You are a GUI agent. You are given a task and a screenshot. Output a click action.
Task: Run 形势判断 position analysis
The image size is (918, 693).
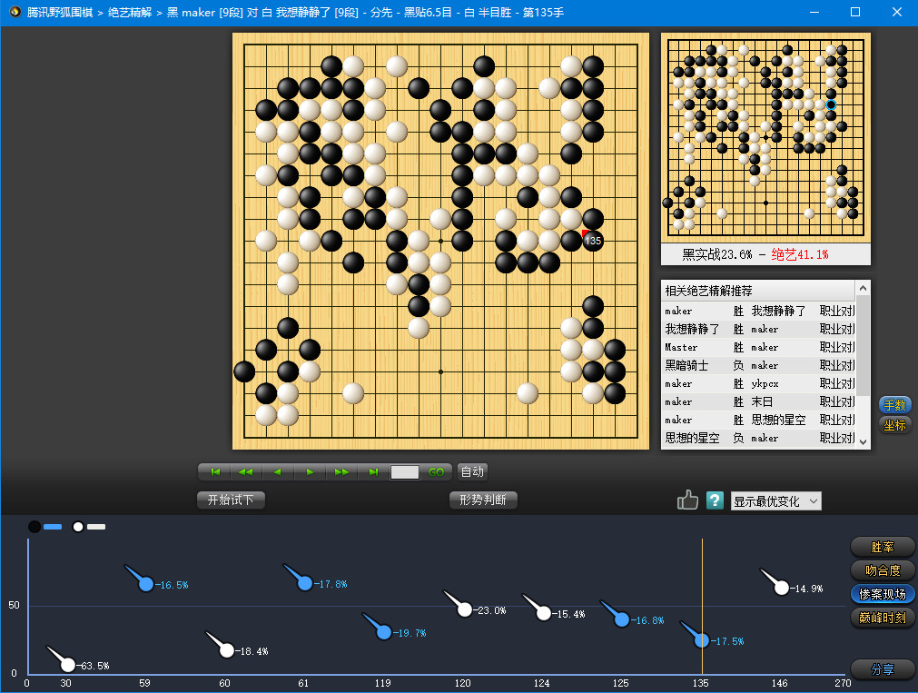point(483,500)
